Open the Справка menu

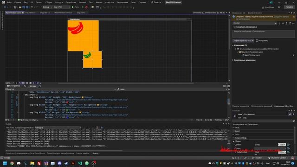142,2
